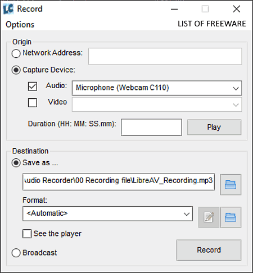The height and width of the screenshot is (273, 253).
Task: Browse for the Save as file location
Action: pos(231,185)
